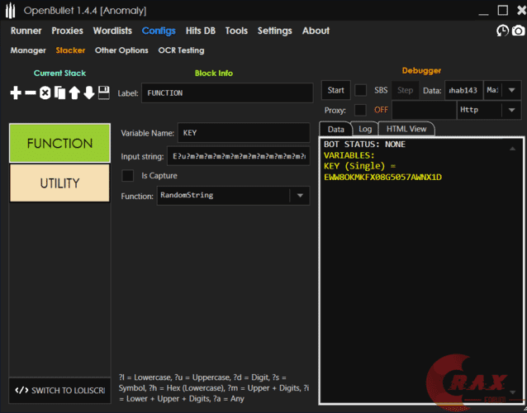Image resolution: width=527 pixels, height=413 pixels.
Task: Open the log history clock icon
Action: (x=502, y=31)
